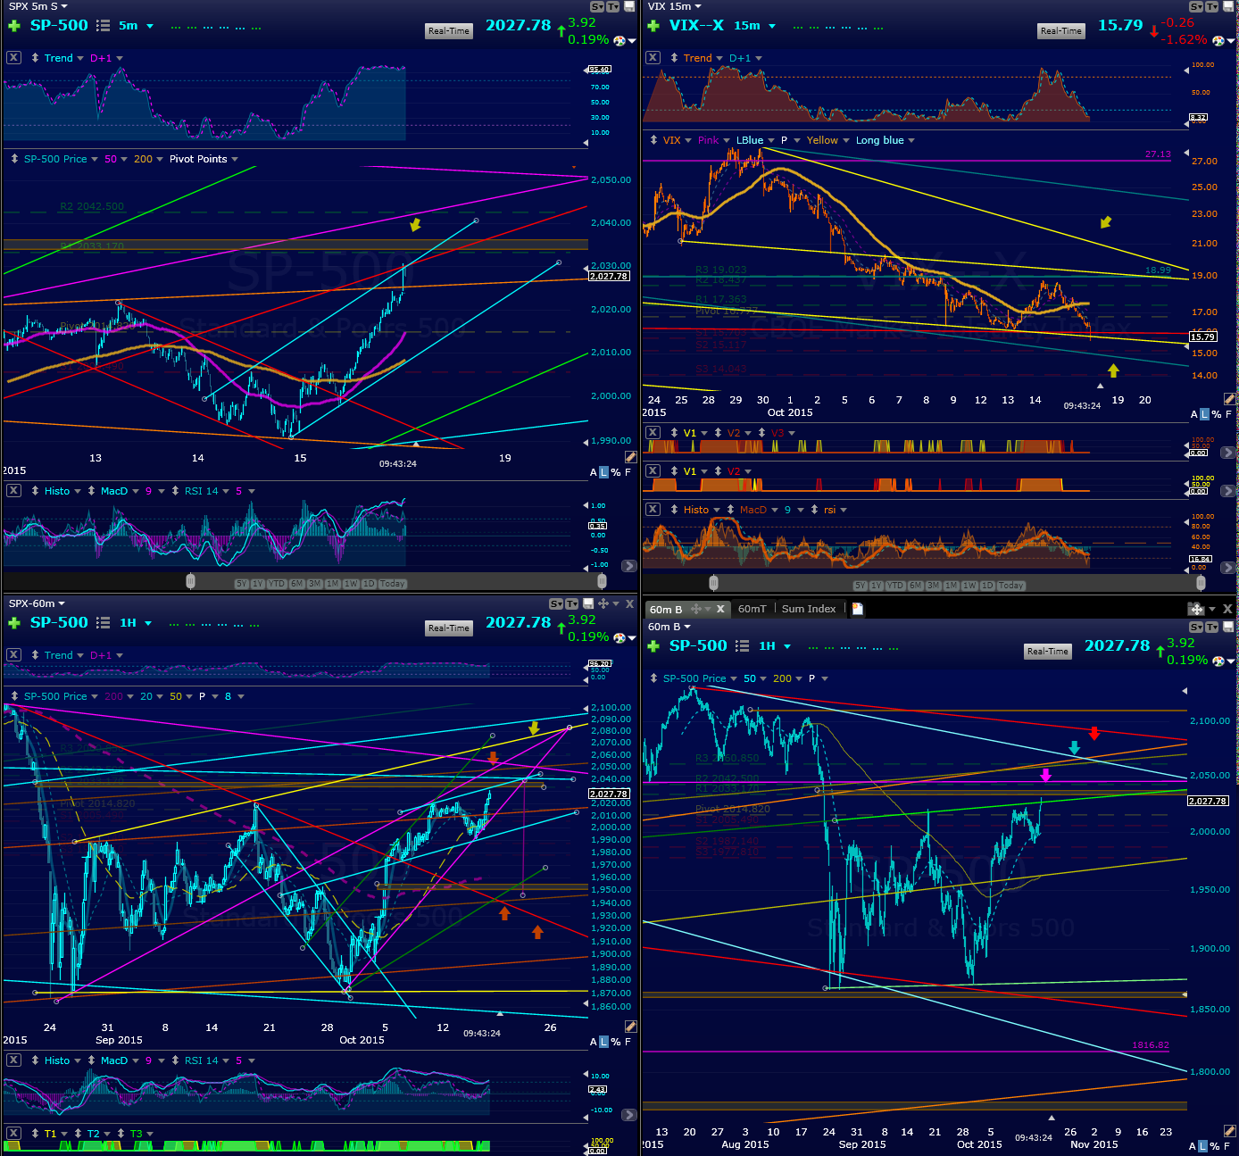The image size is (1239, 1156).
Task: Click Real-Time button in VIX panel
Action: coord(1060,31)
